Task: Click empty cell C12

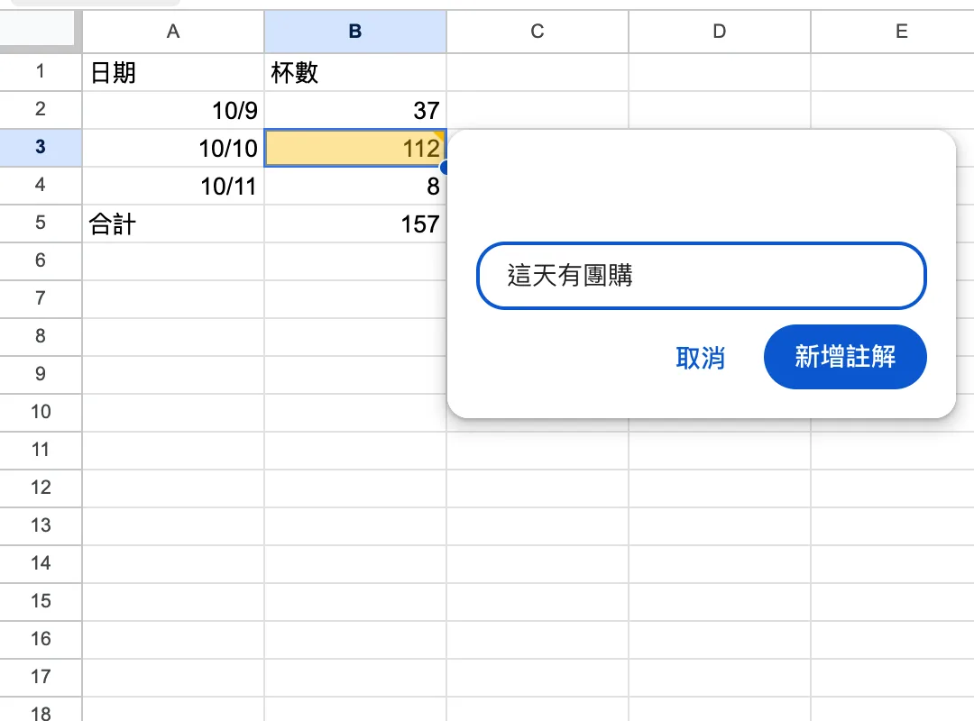Action: 538,488
